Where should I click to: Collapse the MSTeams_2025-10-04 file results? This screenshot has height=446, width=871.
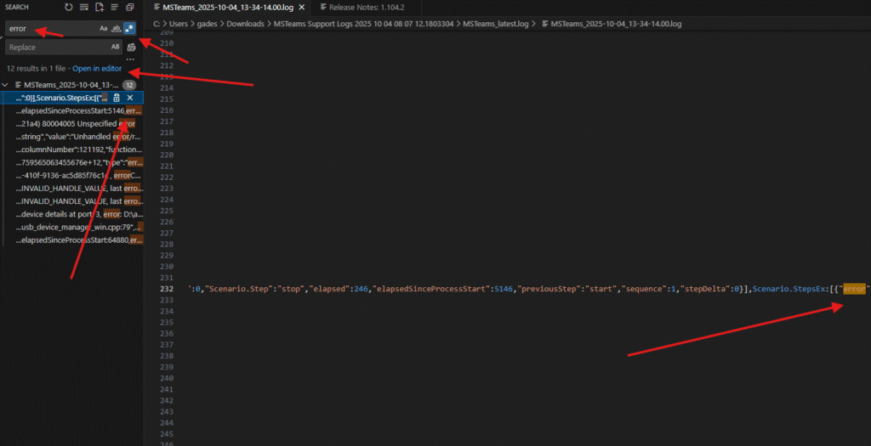coord(7,86)
